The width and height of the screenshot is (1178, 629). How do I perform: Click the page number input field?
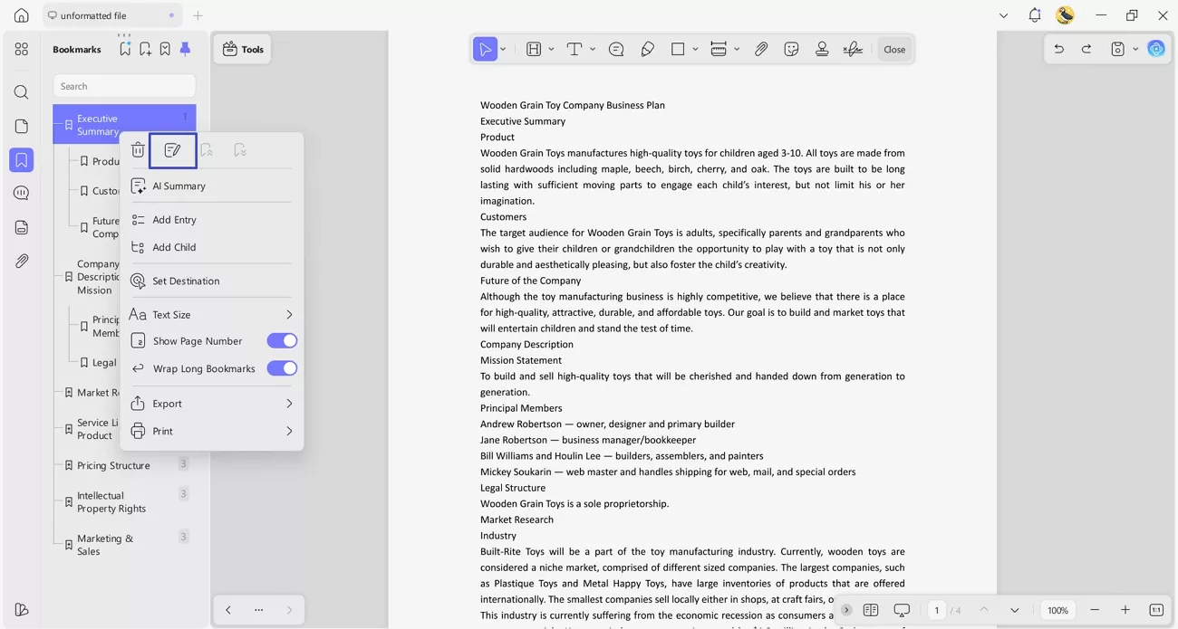pos(937,610)
